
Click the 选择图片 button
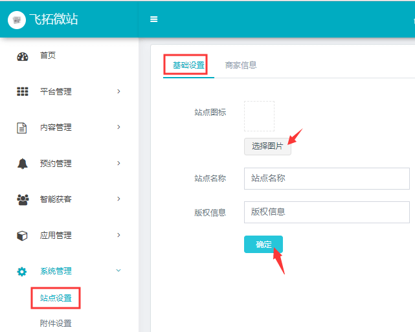[x=267, y=146]
